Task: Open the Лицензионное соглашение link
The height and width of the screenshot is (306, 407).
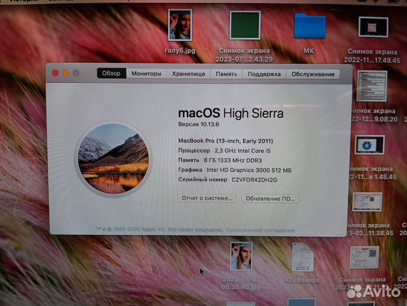Action: pos(260,230)
